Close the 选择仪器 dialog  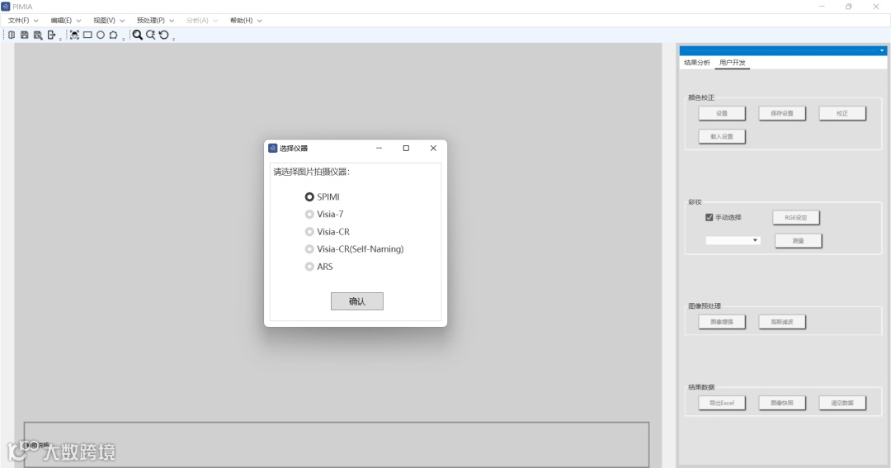(433, 148)
